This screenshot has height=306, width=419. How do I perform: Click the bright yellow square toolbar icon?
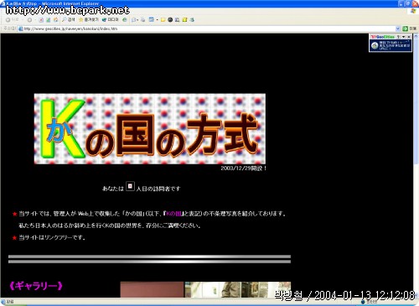[x=184, y=20]
